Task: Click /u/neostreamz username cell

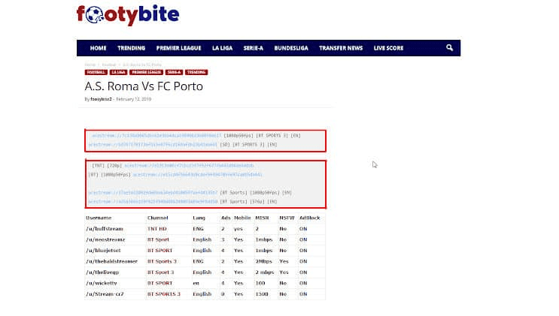Action: pyautogui.click(x=105, y=239)
